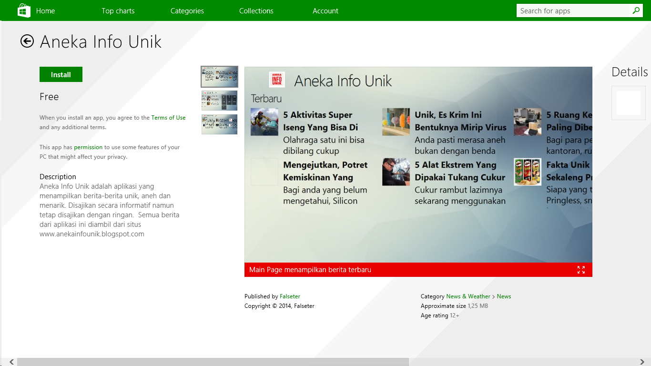
Task: Install the Aneka Info Unik app
Action: (x=61, y=74)
